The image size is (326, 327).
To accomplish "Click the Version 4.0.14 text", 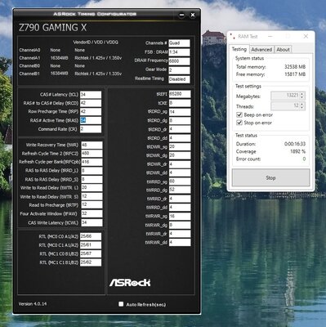I will pyautogui.click(x=33, y=303).
